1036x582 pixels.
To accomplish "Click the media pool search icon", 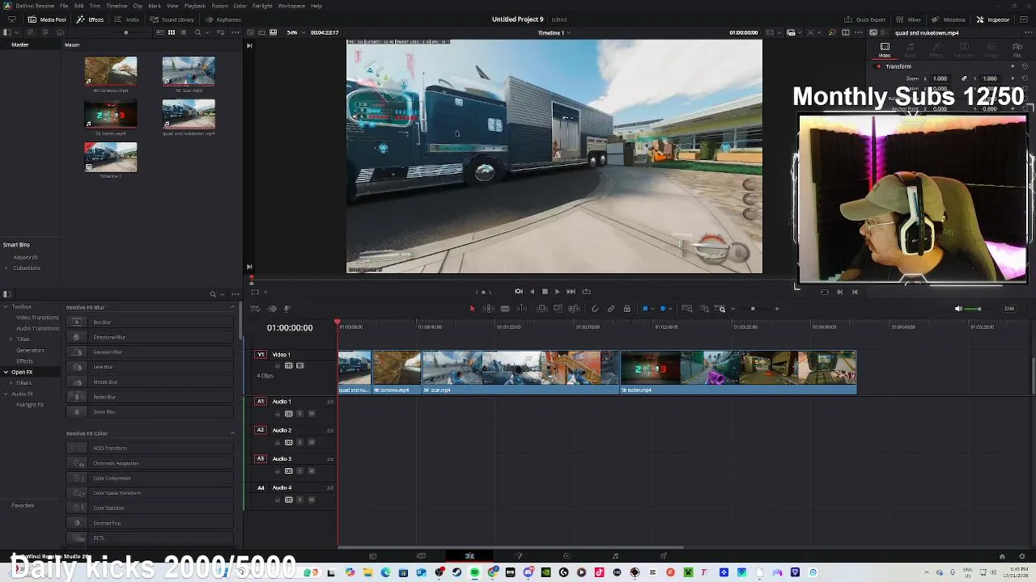I will pos(197,32).
